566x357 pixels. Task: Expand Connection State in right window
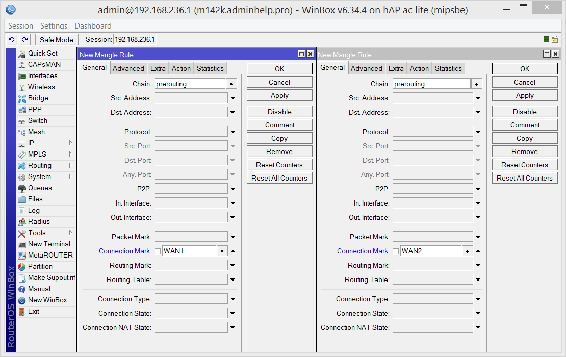[x=478, y=313]
